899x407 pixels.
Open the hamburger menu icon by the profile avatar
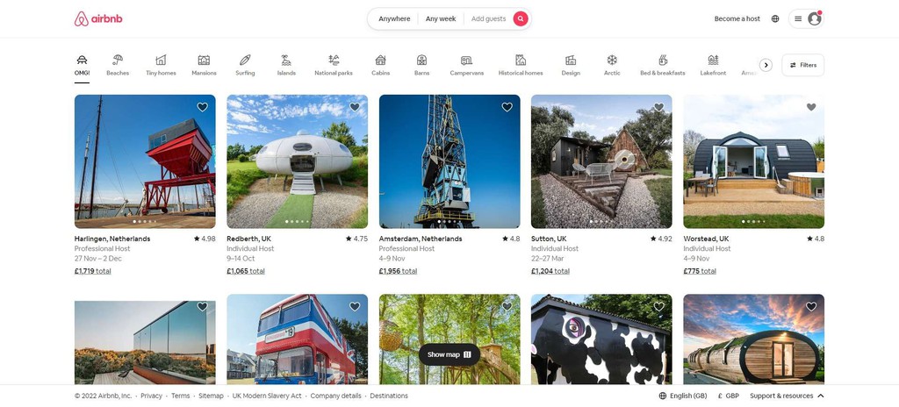tap(798, 19)
